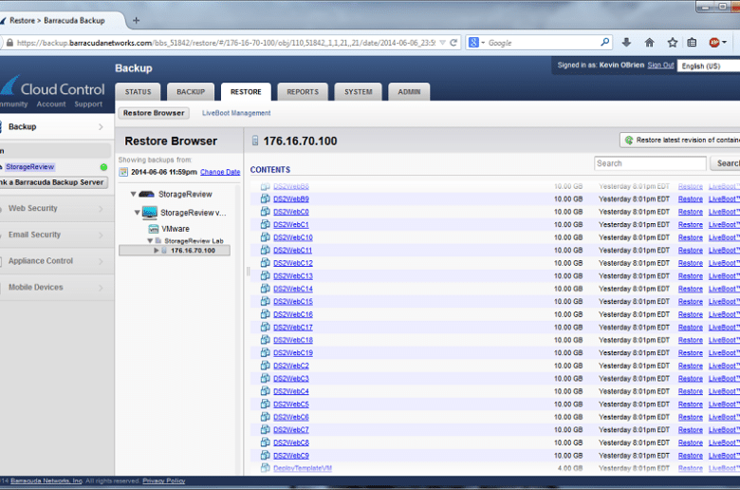This screenshot has width=740, height=490.
Task: Open the REPORTS tab
Action: [303, 92]
